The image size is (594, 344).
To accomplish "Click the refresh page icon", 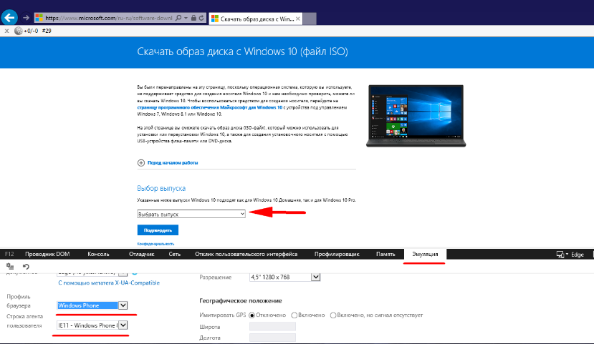I will 201,18.
